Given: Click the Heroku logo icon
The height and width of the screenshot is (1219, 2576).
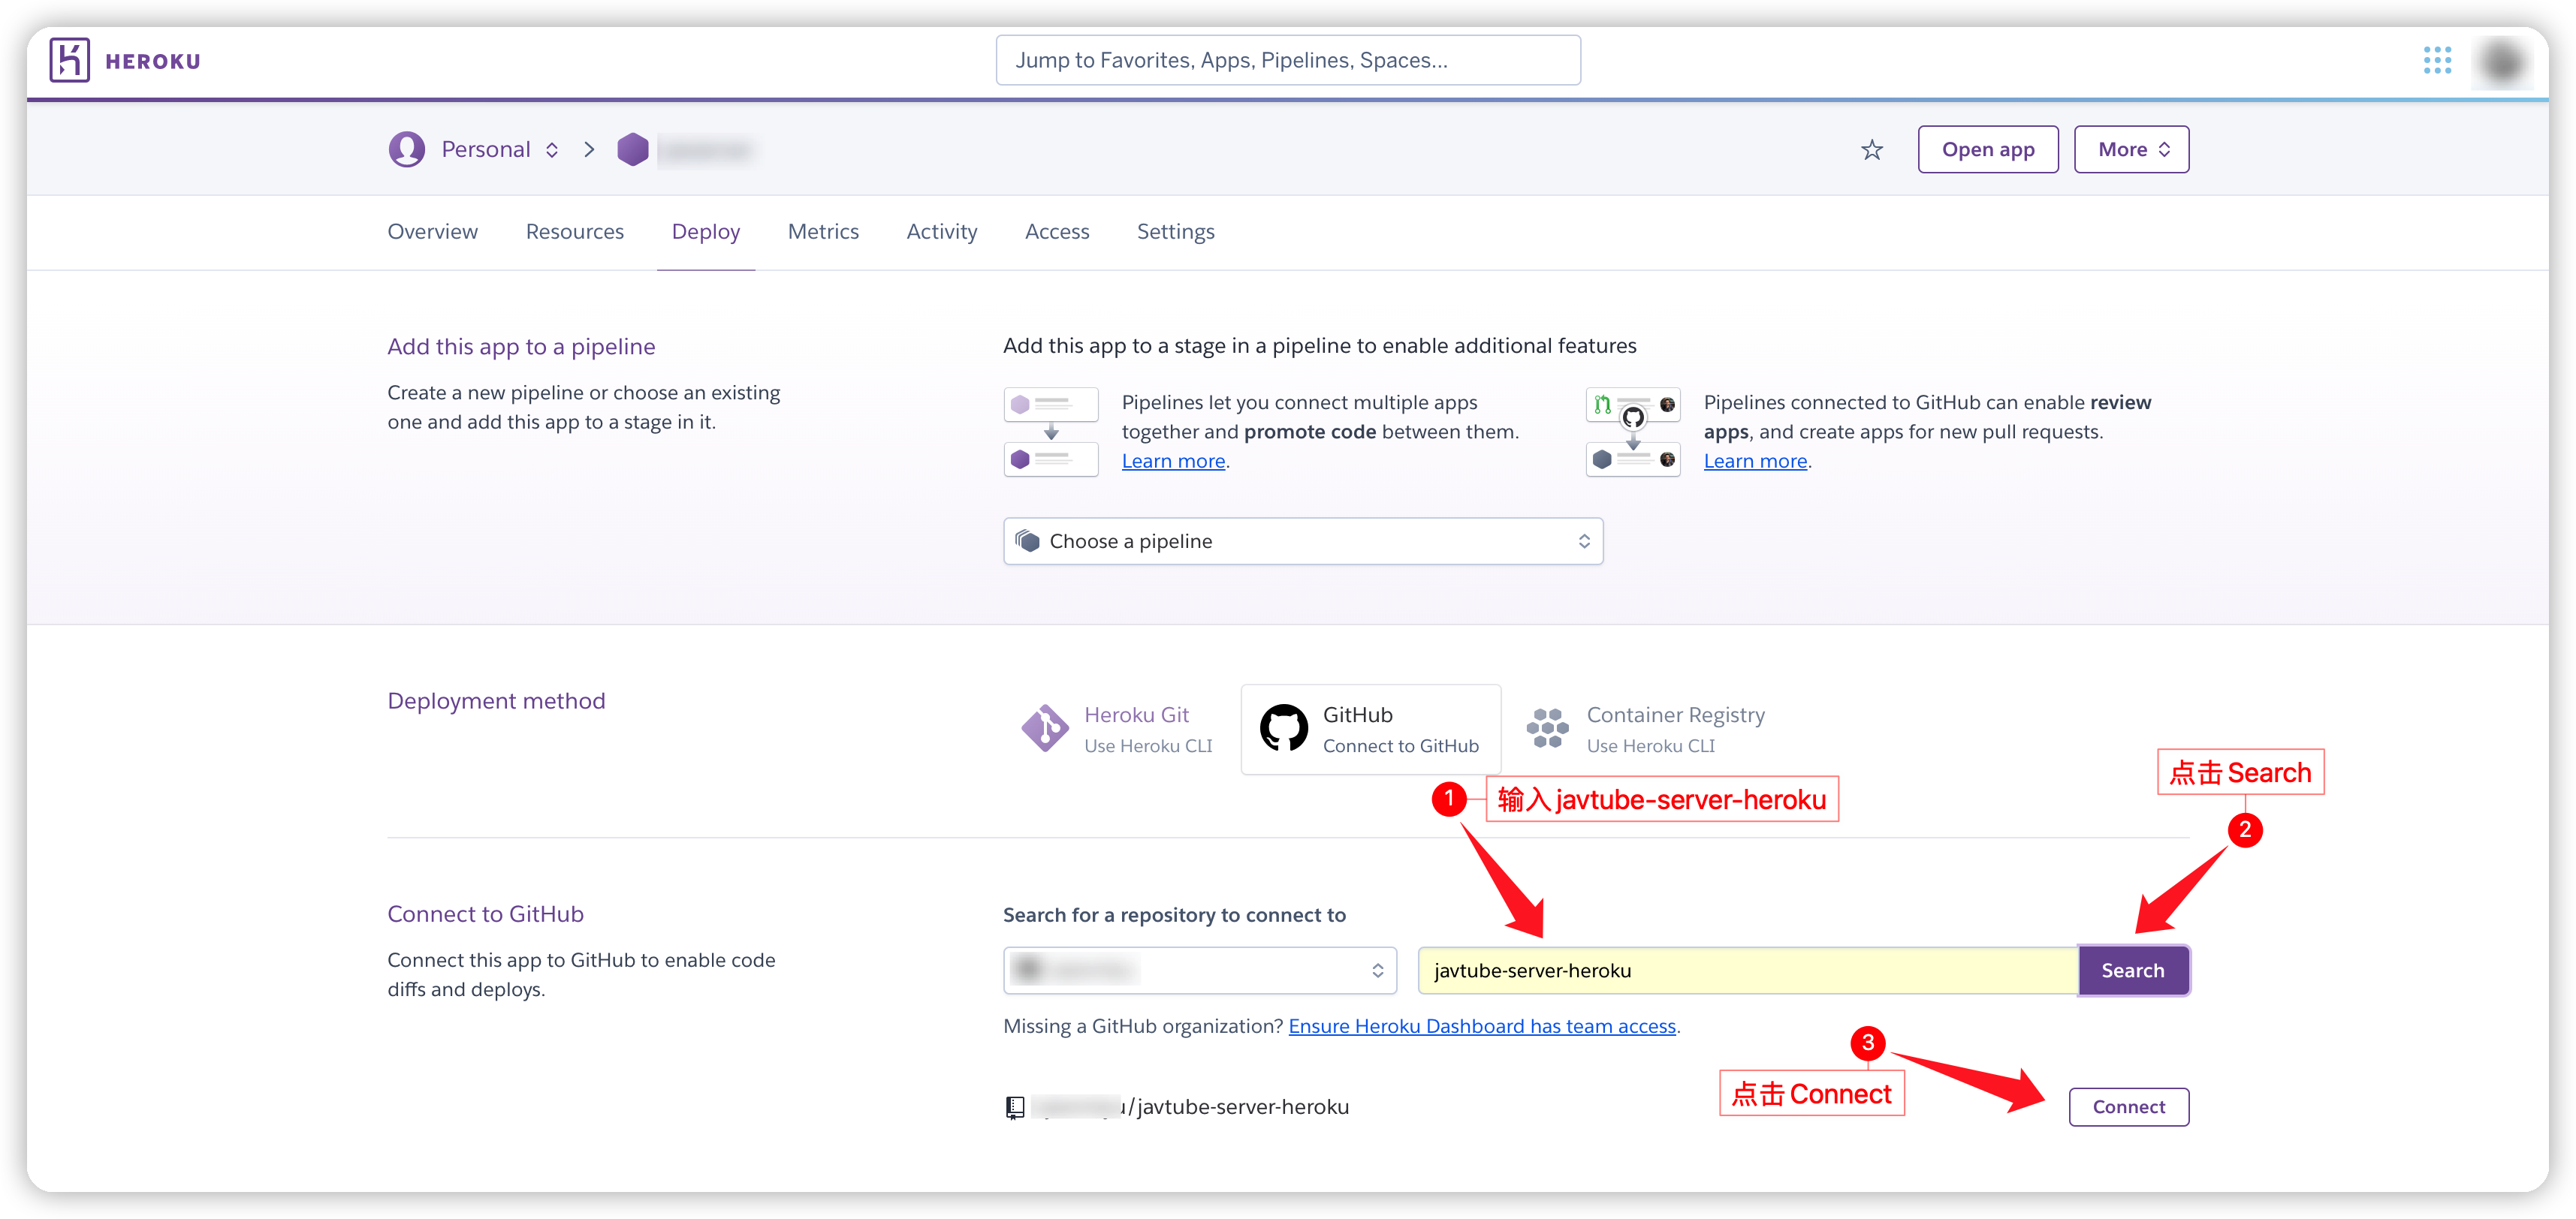Looking at the screenshot, I should tap(69, 61).
